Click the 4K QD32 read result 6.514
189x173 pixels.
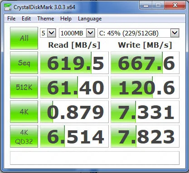click(x=74, y=136)
